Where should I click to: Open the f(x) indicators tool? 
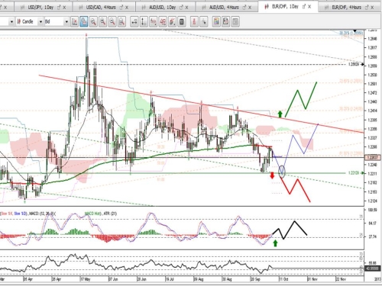click(154, 22)
